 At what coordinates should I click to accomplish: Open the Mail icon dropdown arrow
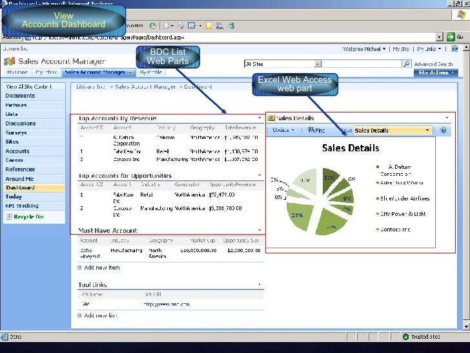coord(172,26)
